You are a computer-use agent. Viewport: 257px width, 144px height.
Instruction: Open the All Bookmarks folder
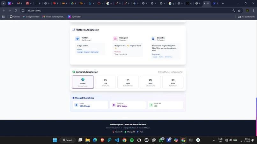[x=246, y=17]
